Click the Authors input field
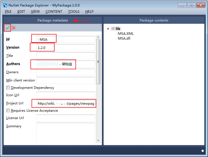This screenshot has height=157, width=208. [66, 64]
